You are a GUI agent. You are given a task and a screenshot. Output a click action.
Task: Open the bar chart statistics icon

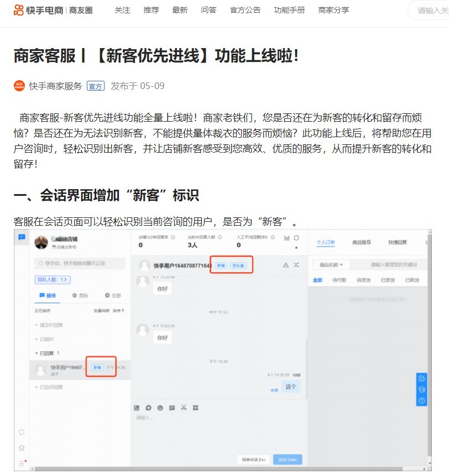pos(287,238)
